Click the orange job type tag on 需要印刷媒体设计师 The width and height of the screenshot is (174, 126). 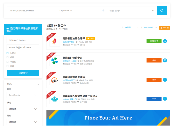(154, 80)
